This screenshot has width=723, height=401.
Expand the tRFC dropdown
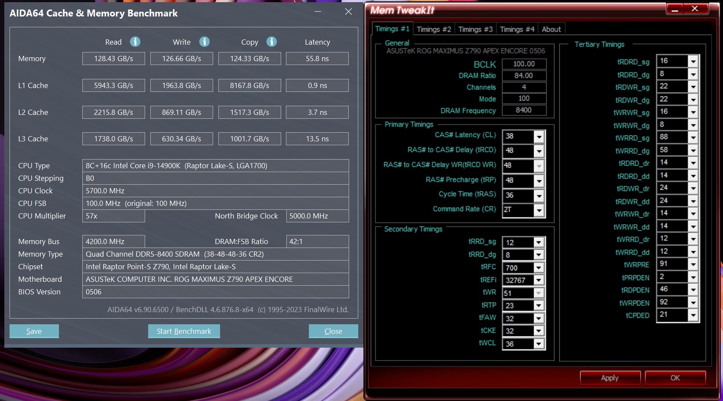pos(538,268)
